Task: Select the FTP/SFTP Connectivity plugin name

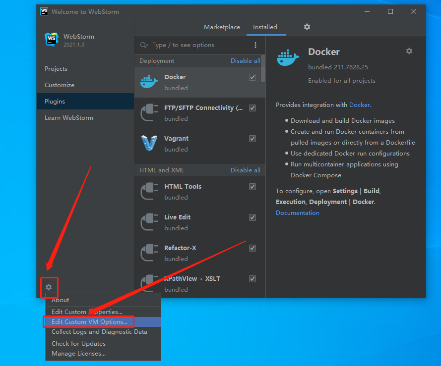Action: [x=203, y=108]
